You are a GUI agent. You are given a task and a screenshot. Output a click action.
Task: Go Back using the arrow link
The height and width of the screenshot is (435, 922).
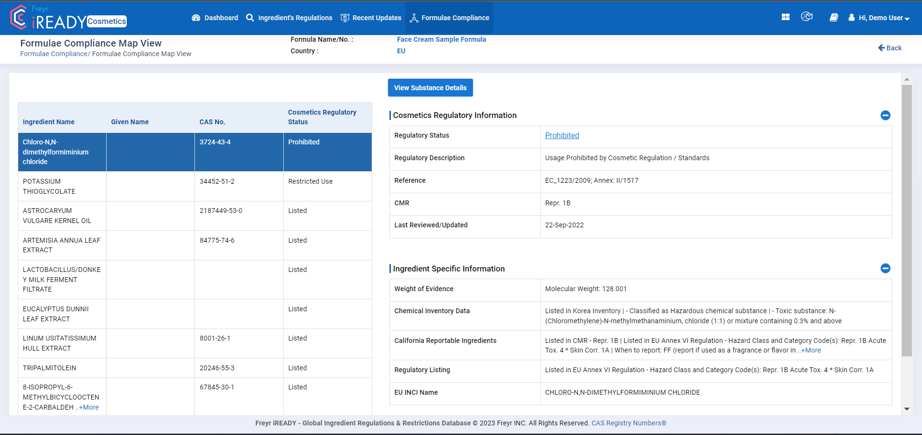click(890, 48)
